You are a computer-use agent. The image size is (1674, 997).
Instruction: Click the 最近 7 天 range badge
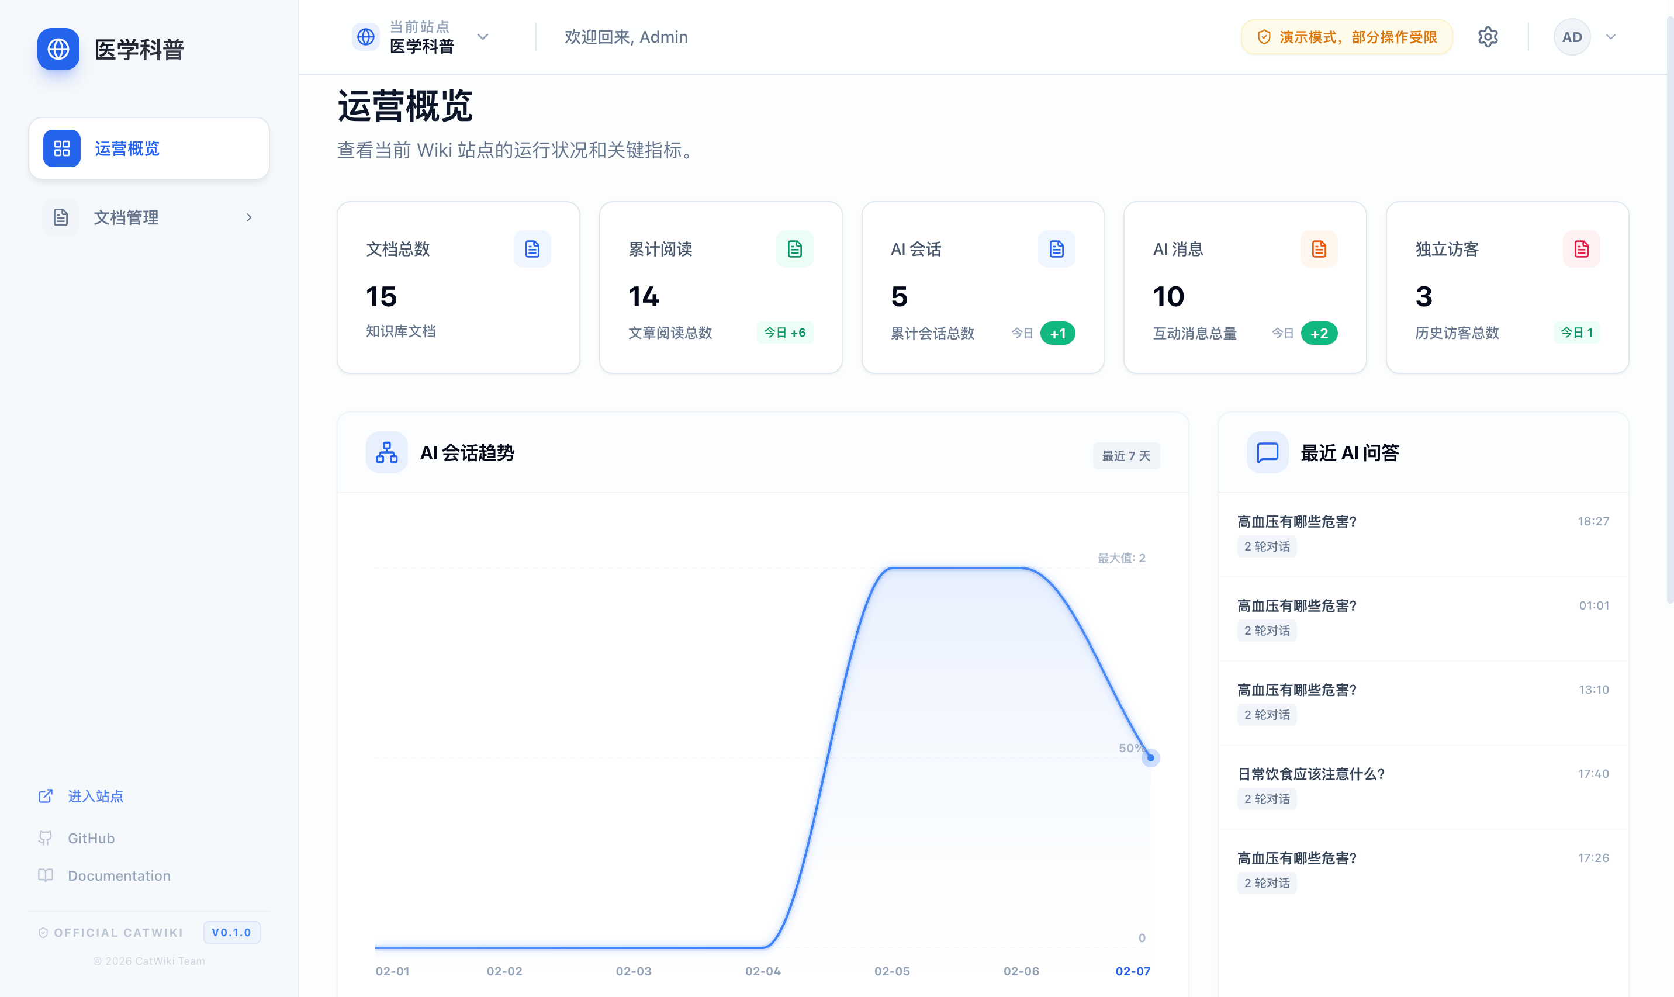pos(1126,455)
